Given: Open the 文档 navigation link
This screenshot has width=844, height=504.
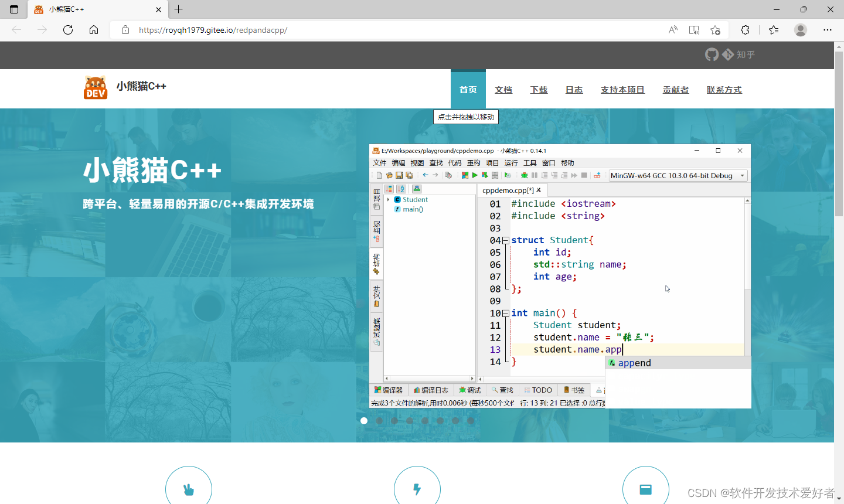Looking at the screenshot, I should [503, 90].
